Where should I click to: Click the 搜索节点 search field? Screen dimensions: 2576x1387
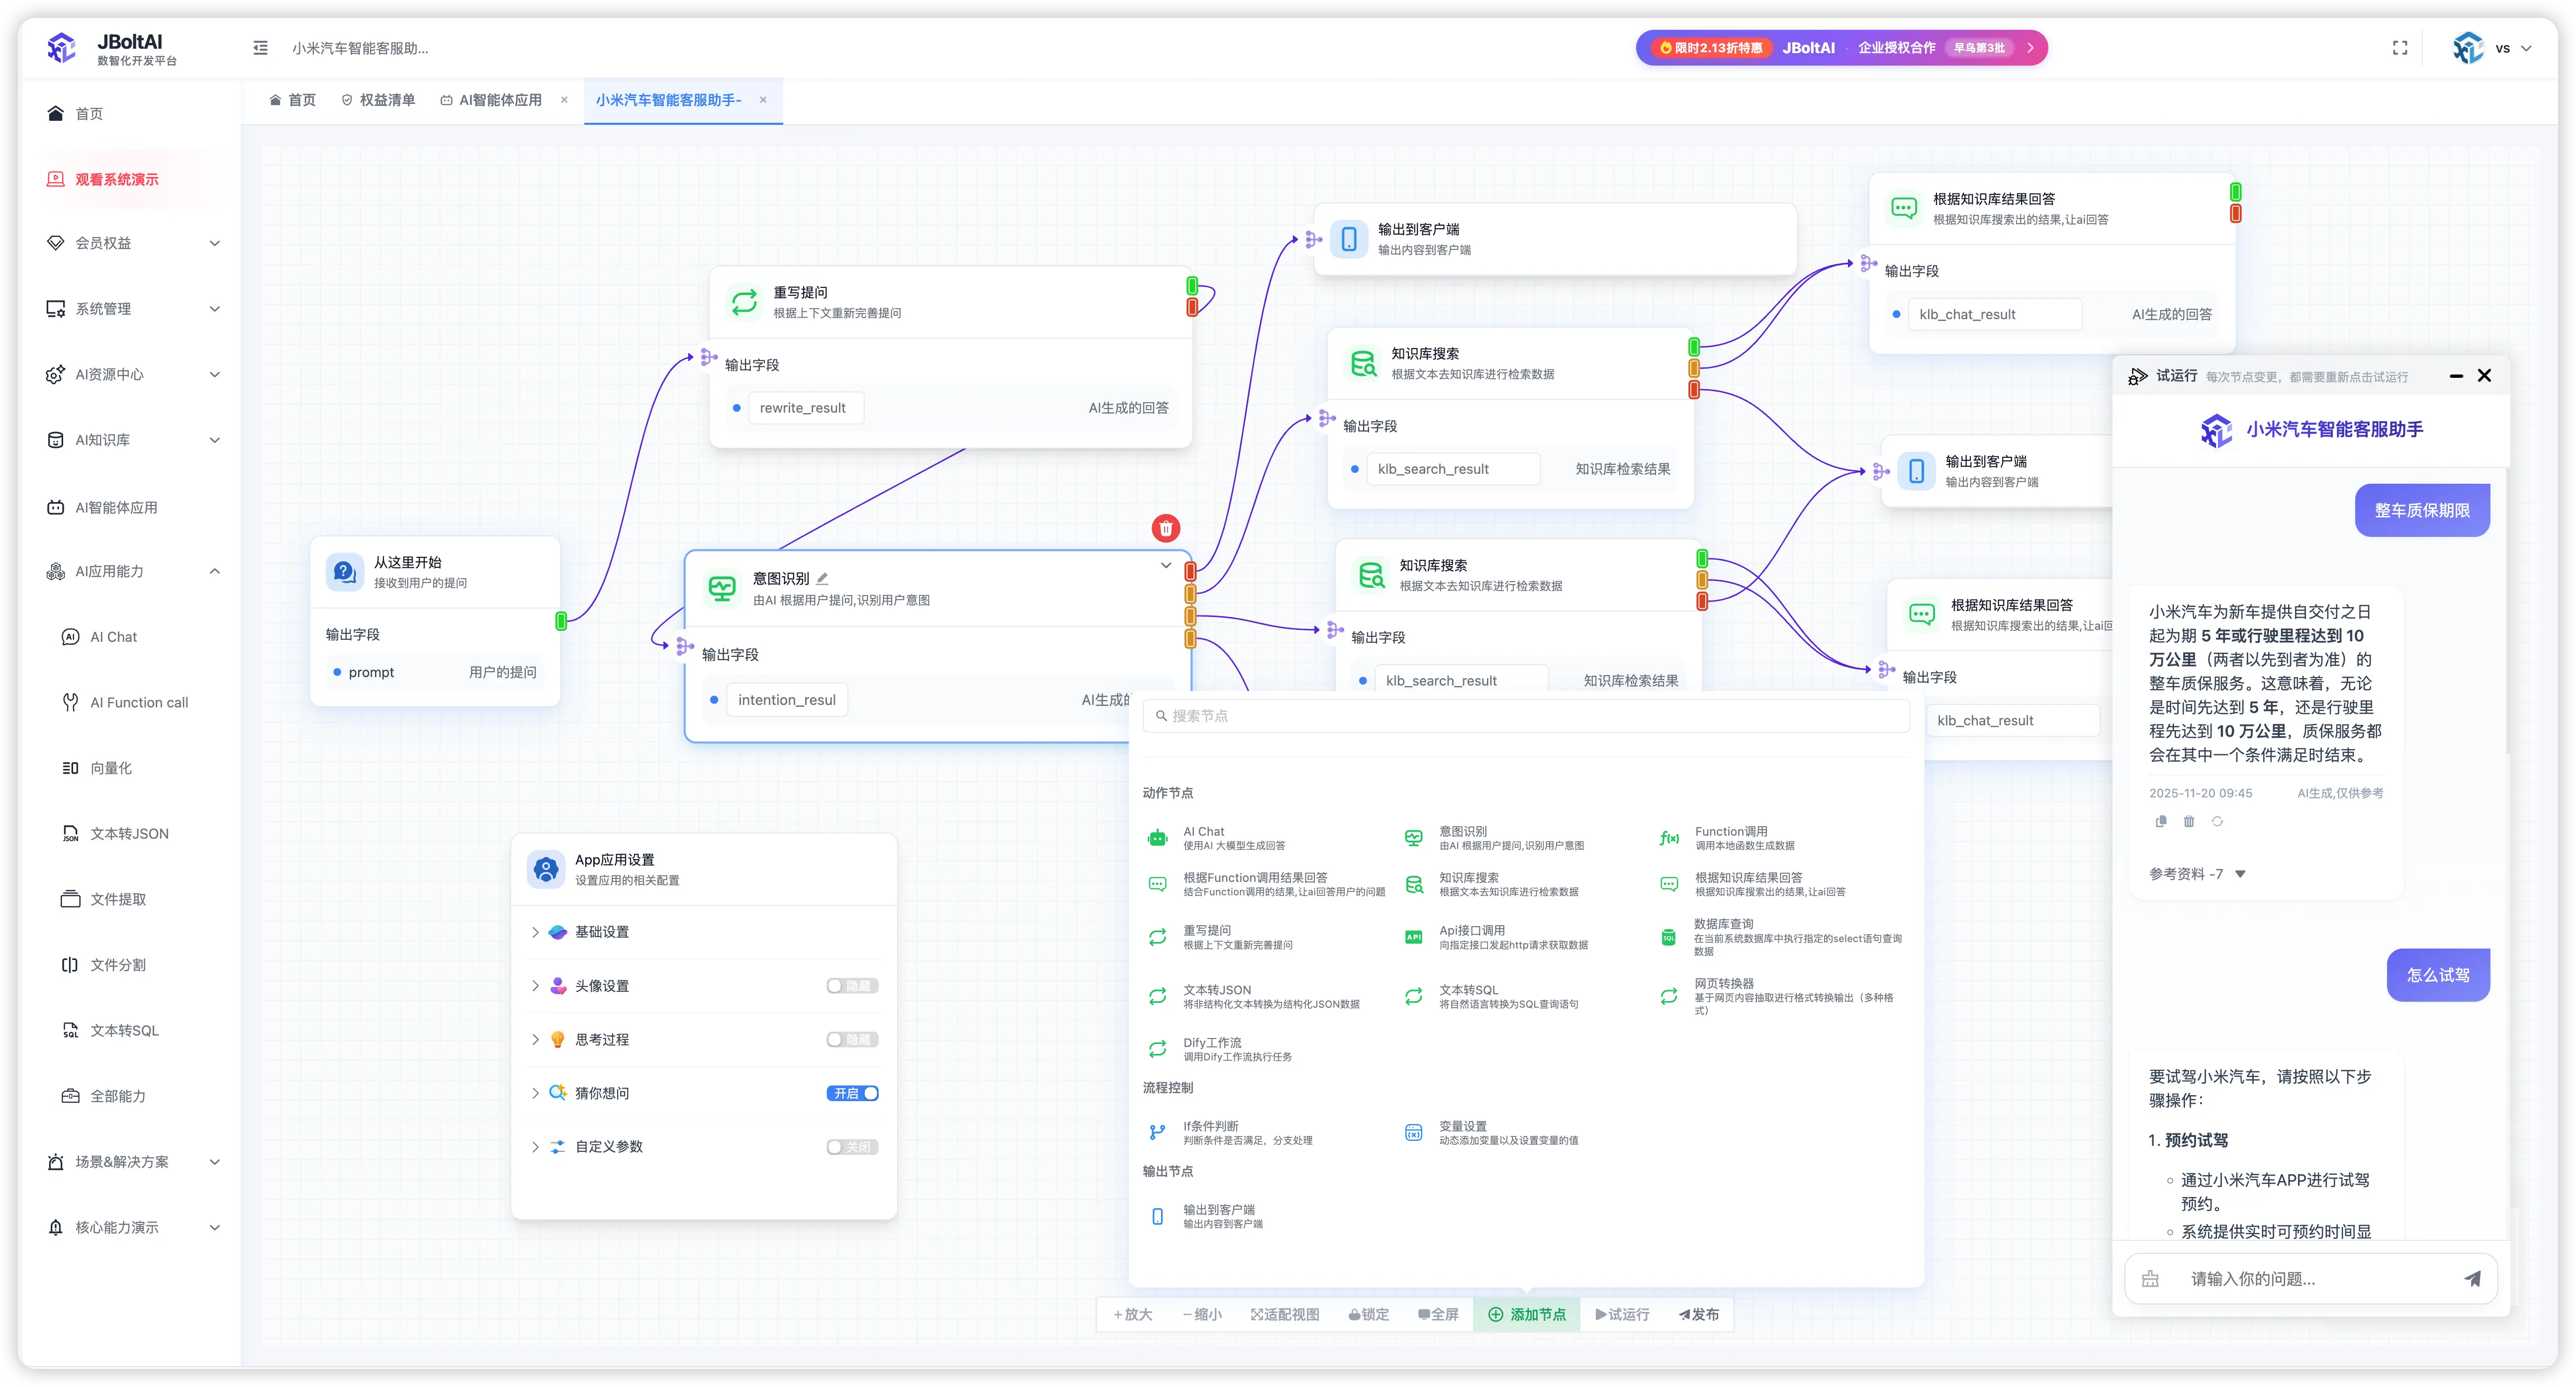(1525, 716)
